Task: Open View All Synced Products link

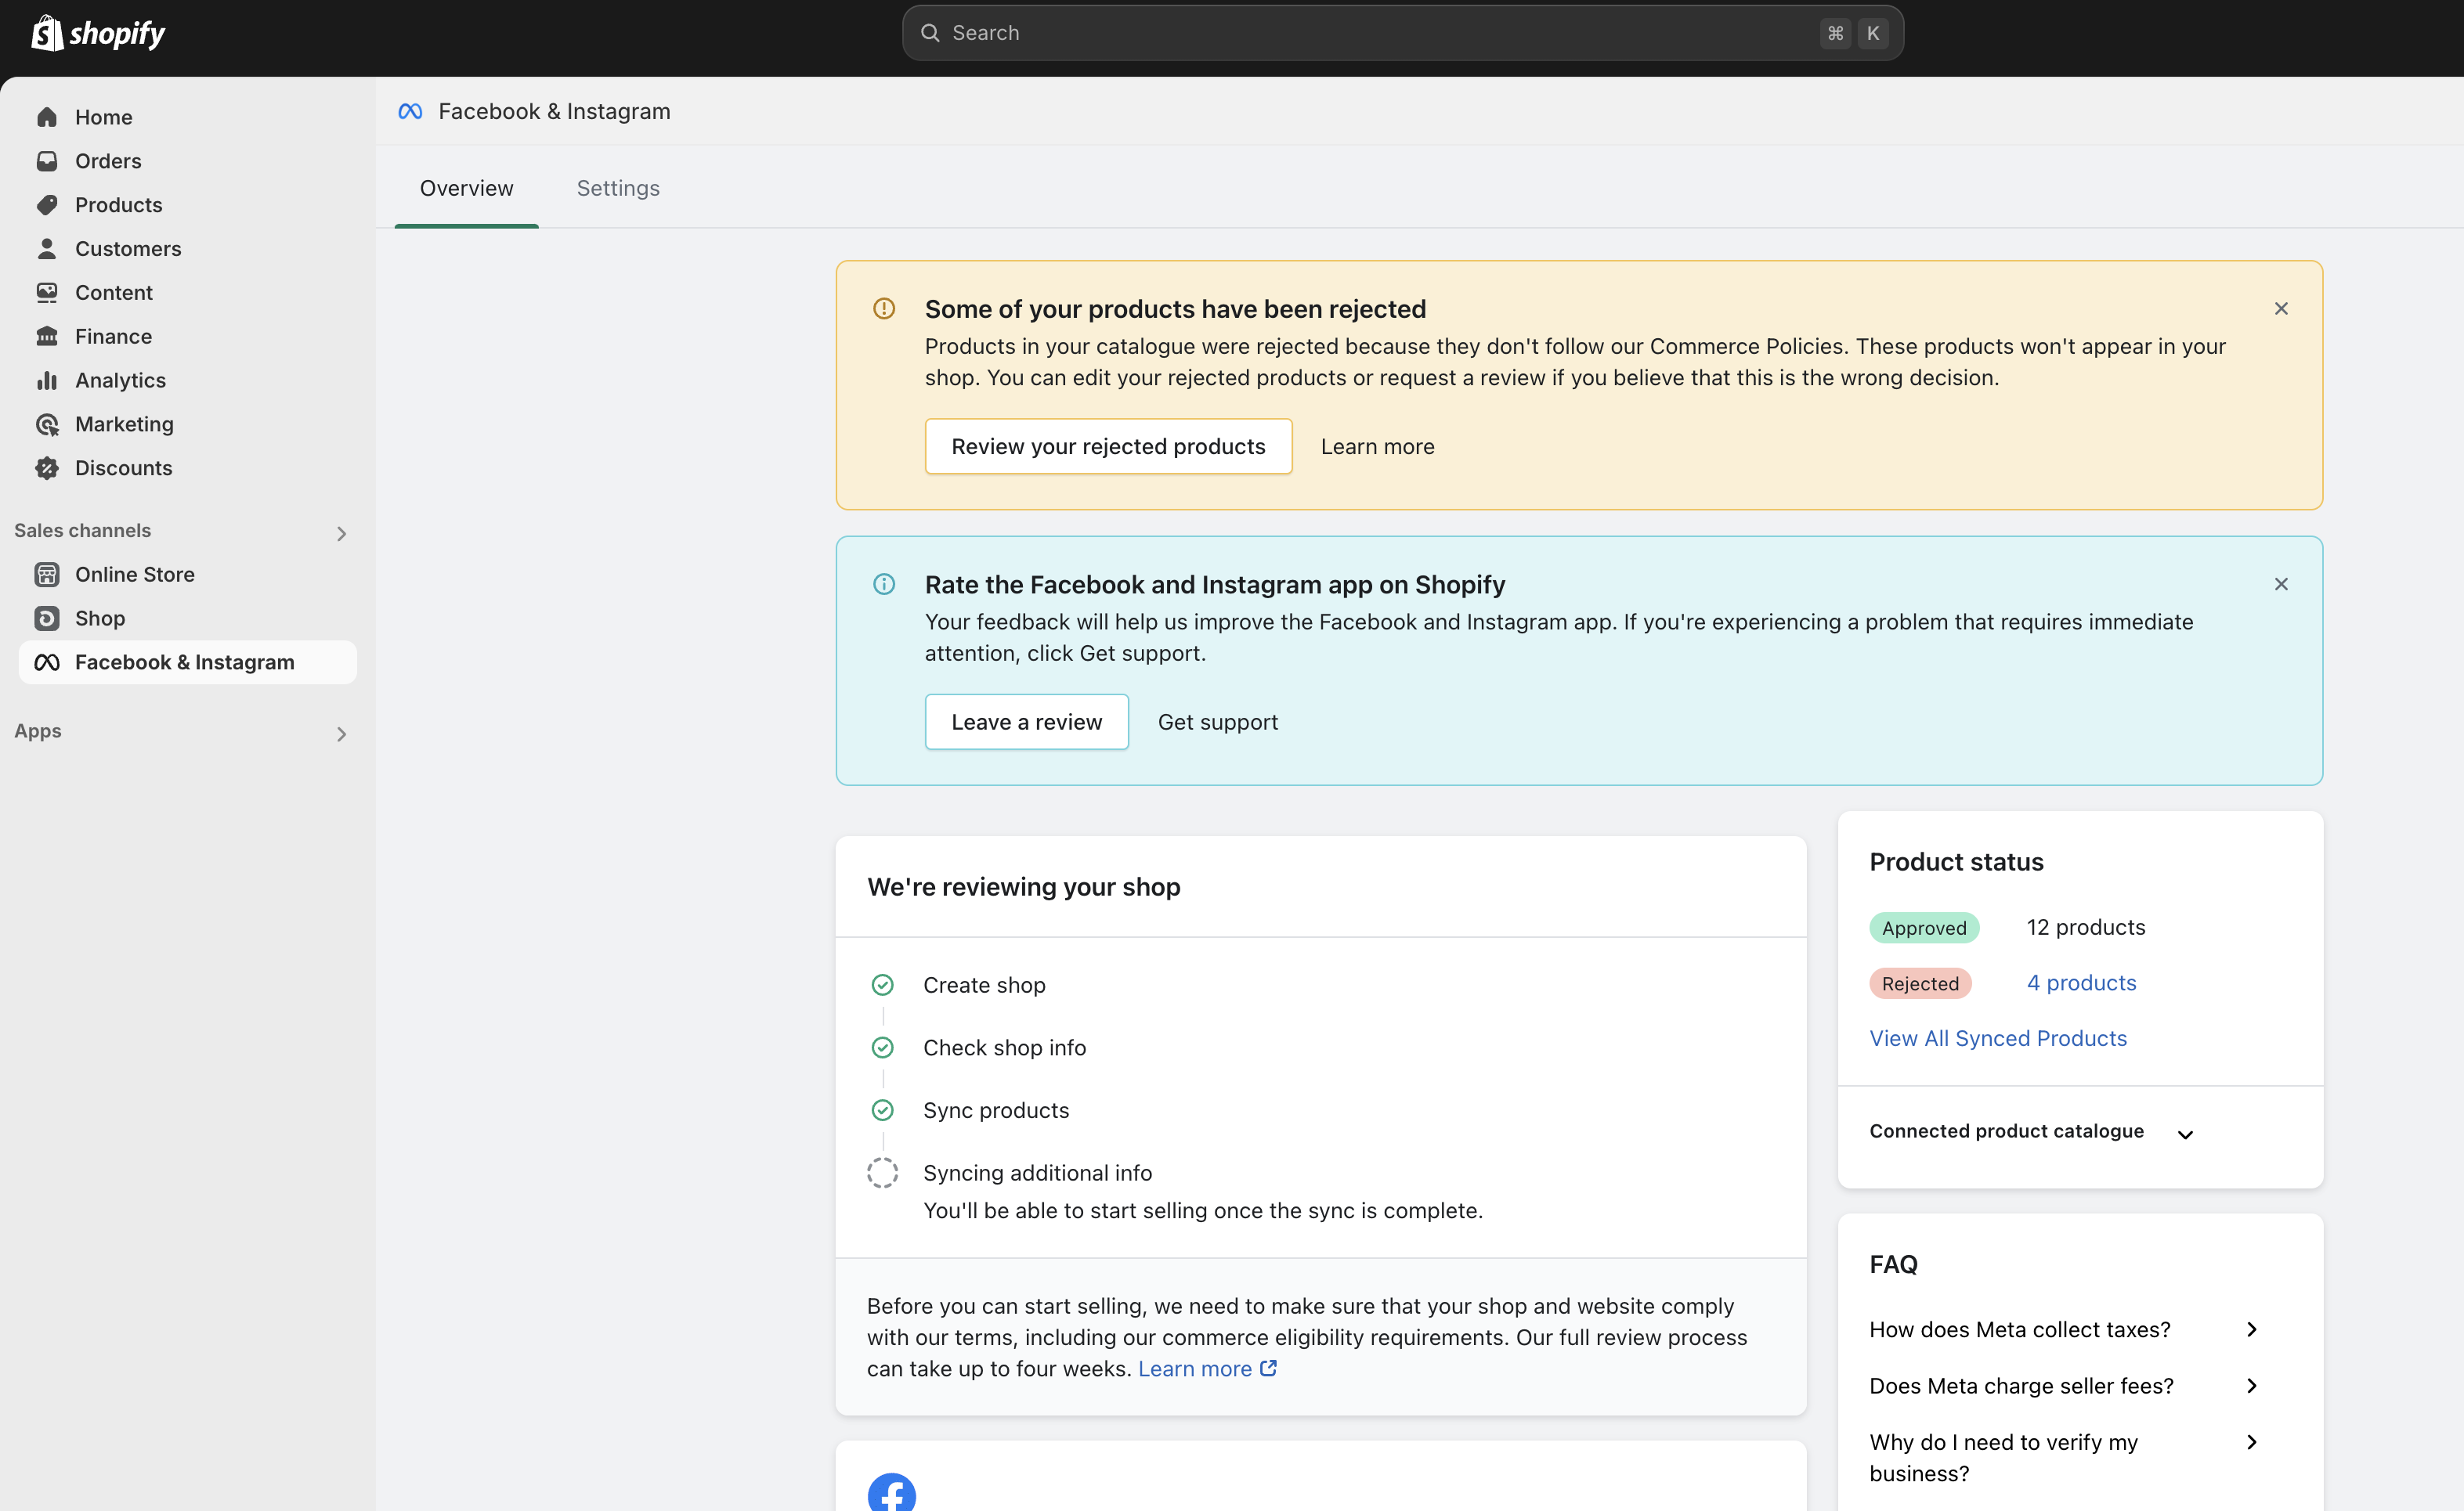Action: point(1998,1038)
